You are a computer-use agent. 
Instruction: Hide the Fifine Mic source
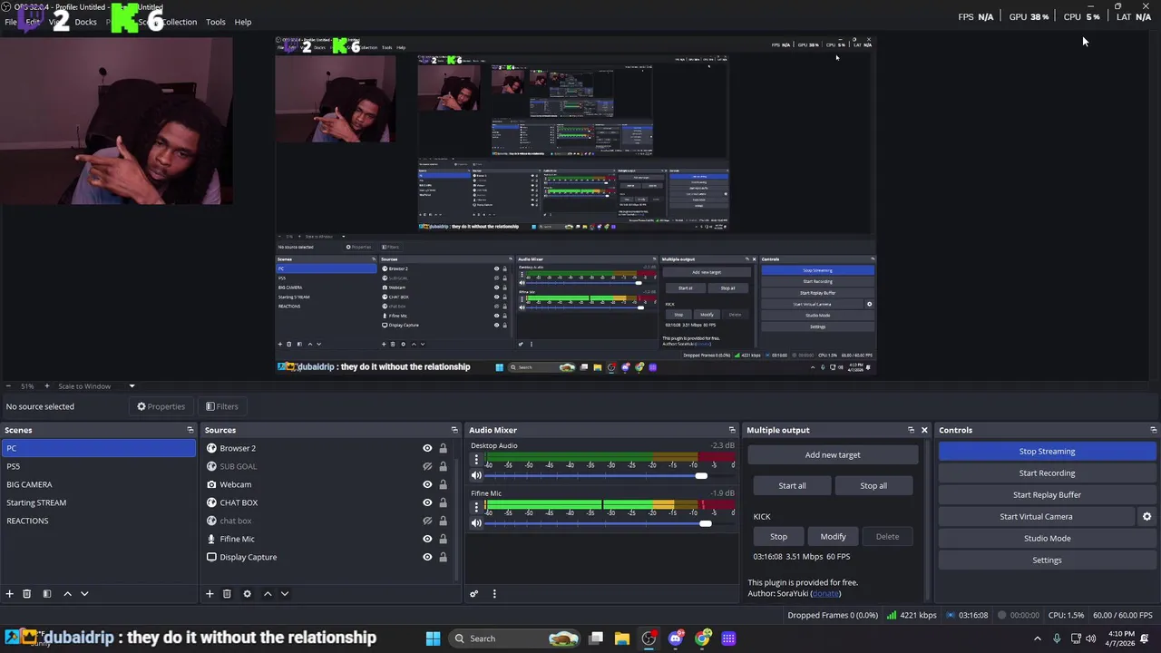tap(427, 539)
